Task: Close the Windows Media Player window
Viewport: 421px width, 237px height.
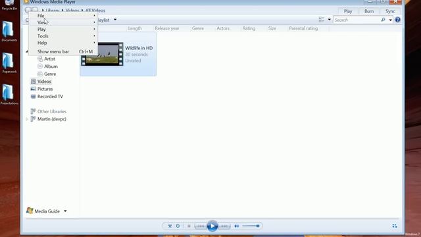Action: (395, 2)
